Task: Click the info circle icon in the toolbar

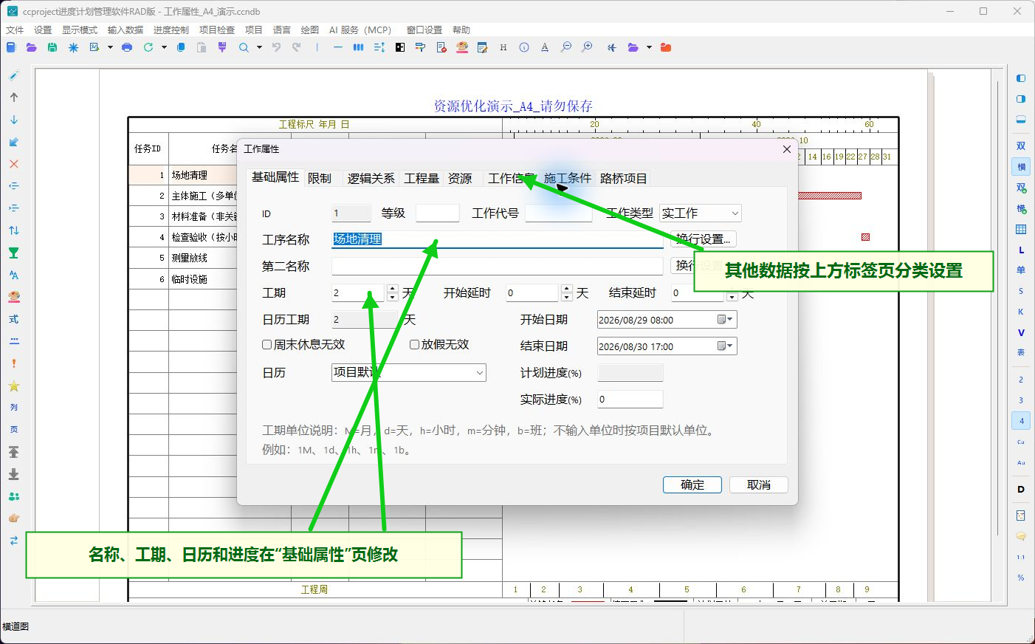Action: [x=524, y=47]
